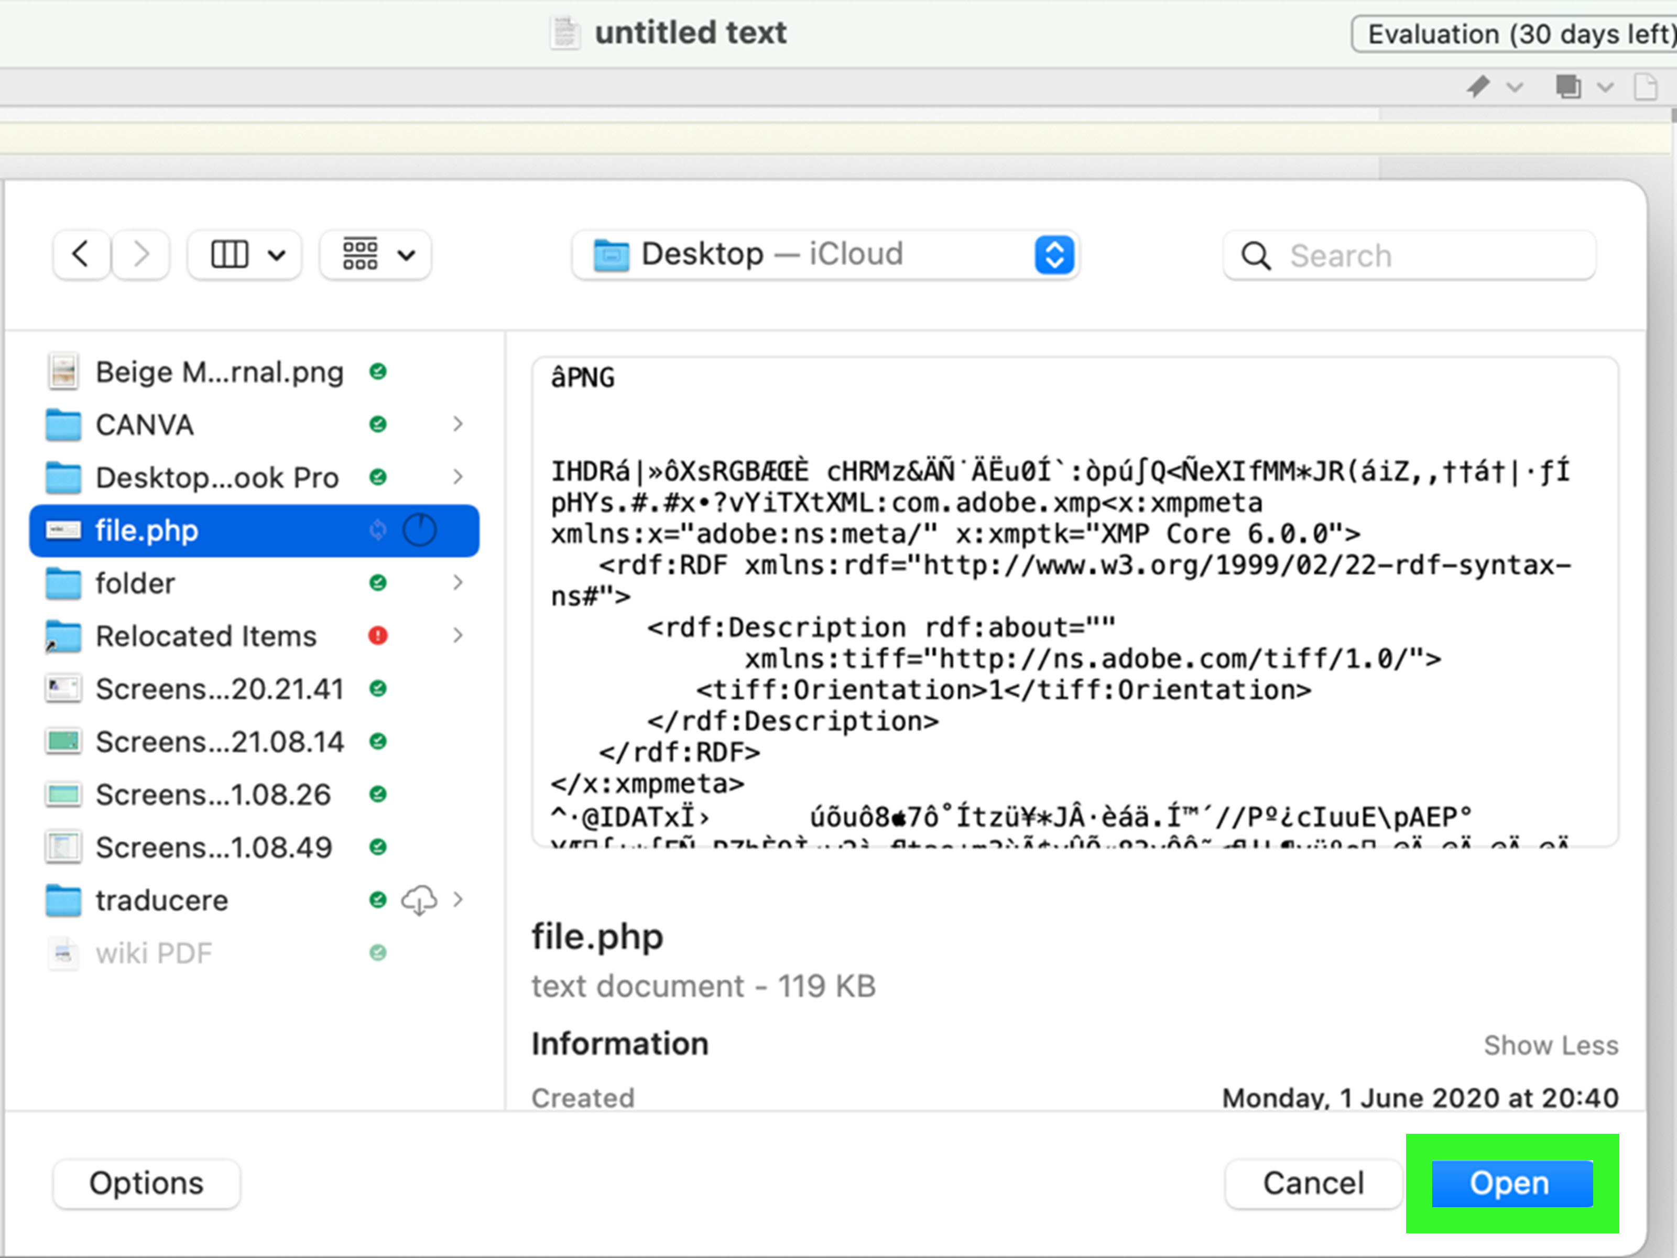This screenshot has height=1258, width=1677.
Task: Open the column view selector
Action: (245, 255)
